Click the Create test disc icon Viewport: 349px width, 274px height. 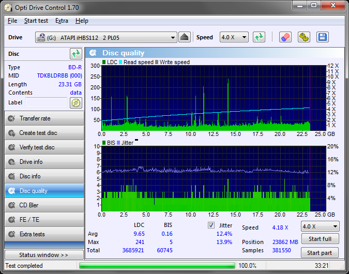[11, 133]
